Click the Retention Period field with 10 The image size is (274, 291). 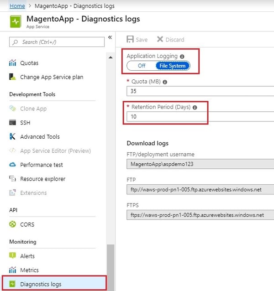[x=200, y=117]
